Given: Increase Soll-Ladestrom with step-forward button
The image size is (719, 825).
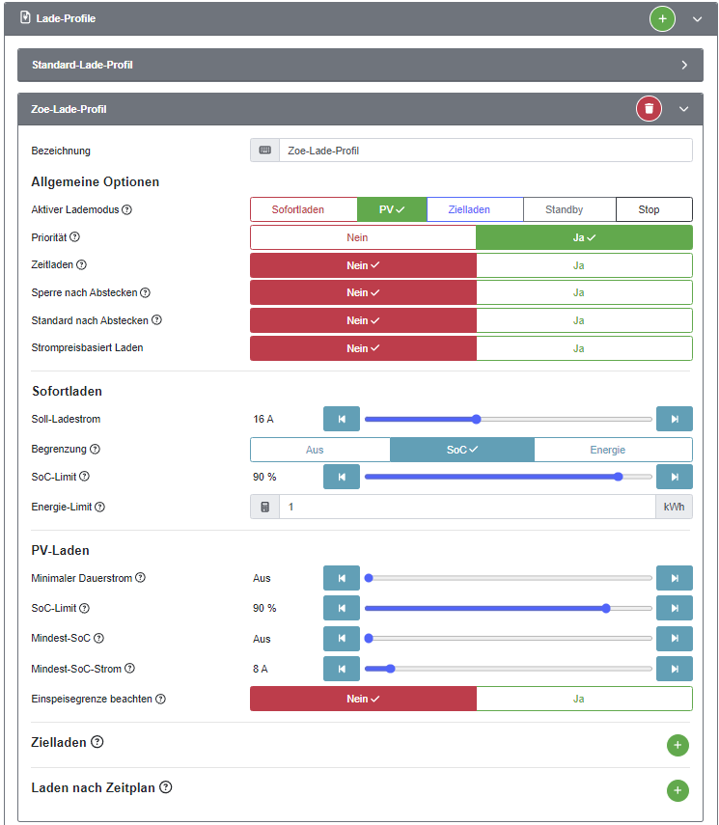Looking at the screenshot, I should (x=675, y=419).
